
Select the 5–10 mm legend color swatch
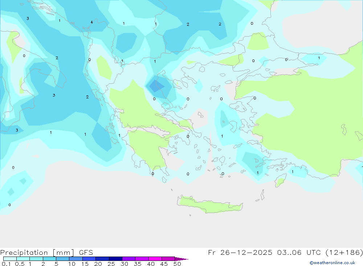[x=63, y=259]
